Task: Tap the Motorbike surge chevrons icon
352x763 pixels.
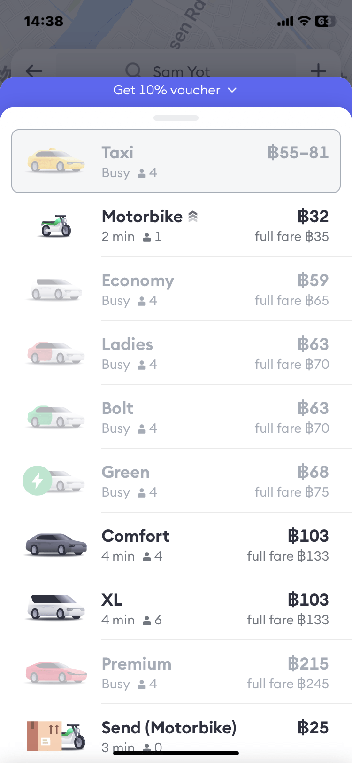Action: [x=193, y=217]
